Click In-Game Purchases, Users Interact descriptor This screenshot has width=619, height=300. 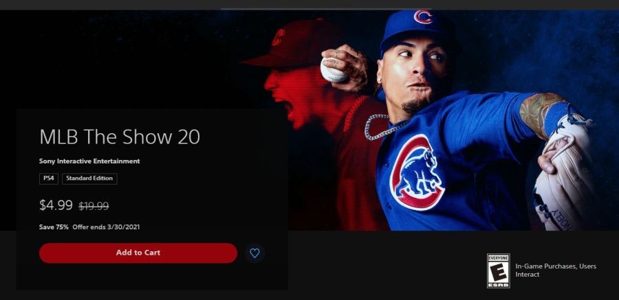coord(556,270)
